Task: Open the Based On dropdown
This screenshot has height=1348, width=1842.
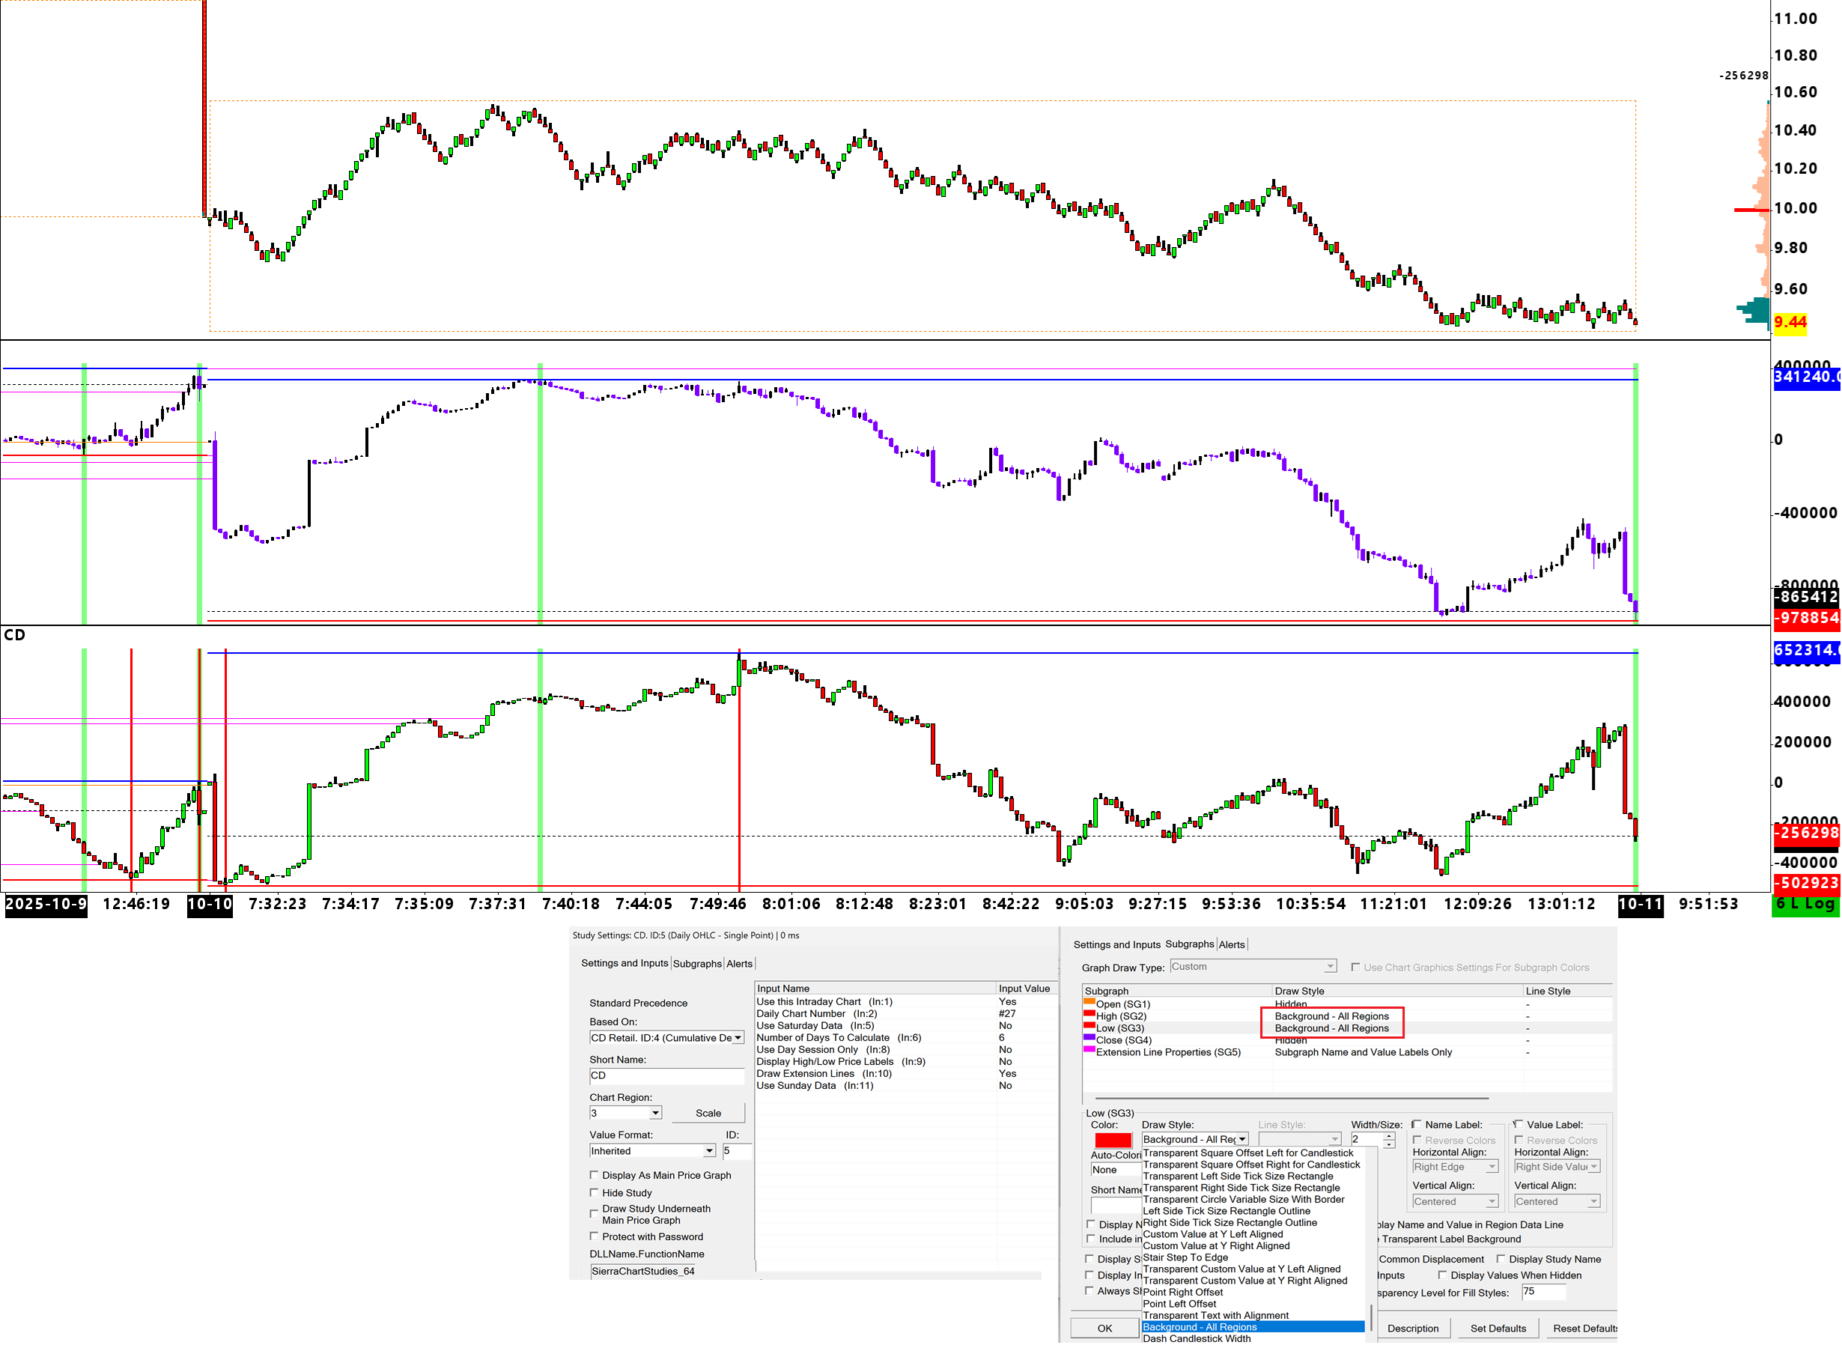Action: 738,1038
